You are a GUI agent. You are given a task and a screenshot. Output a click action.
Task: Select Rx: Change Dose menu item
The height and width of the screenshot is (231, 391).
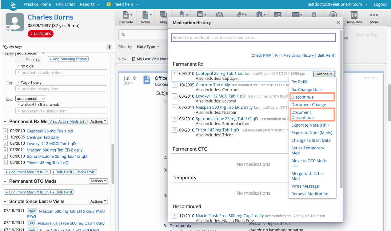[x=307, y=90]
